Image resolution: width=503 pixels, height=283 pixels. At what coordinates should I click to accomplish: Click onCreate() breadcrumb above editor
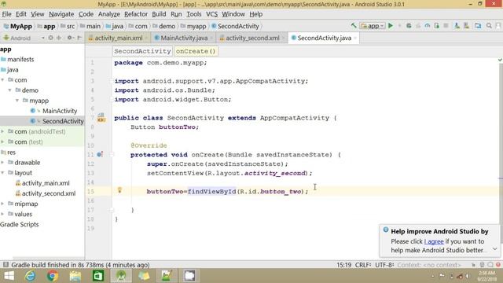tap(196, 51)
